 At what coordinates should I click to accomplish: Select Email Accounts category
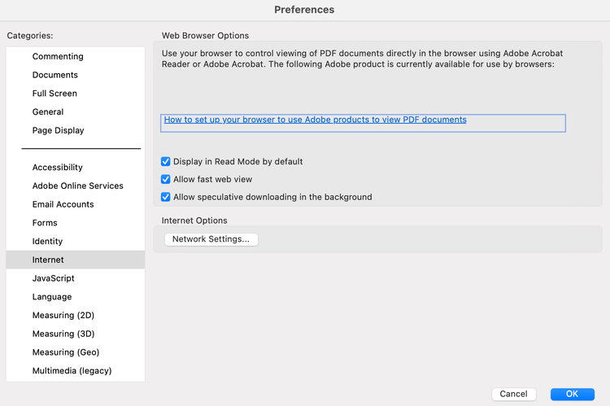point(63,204)
